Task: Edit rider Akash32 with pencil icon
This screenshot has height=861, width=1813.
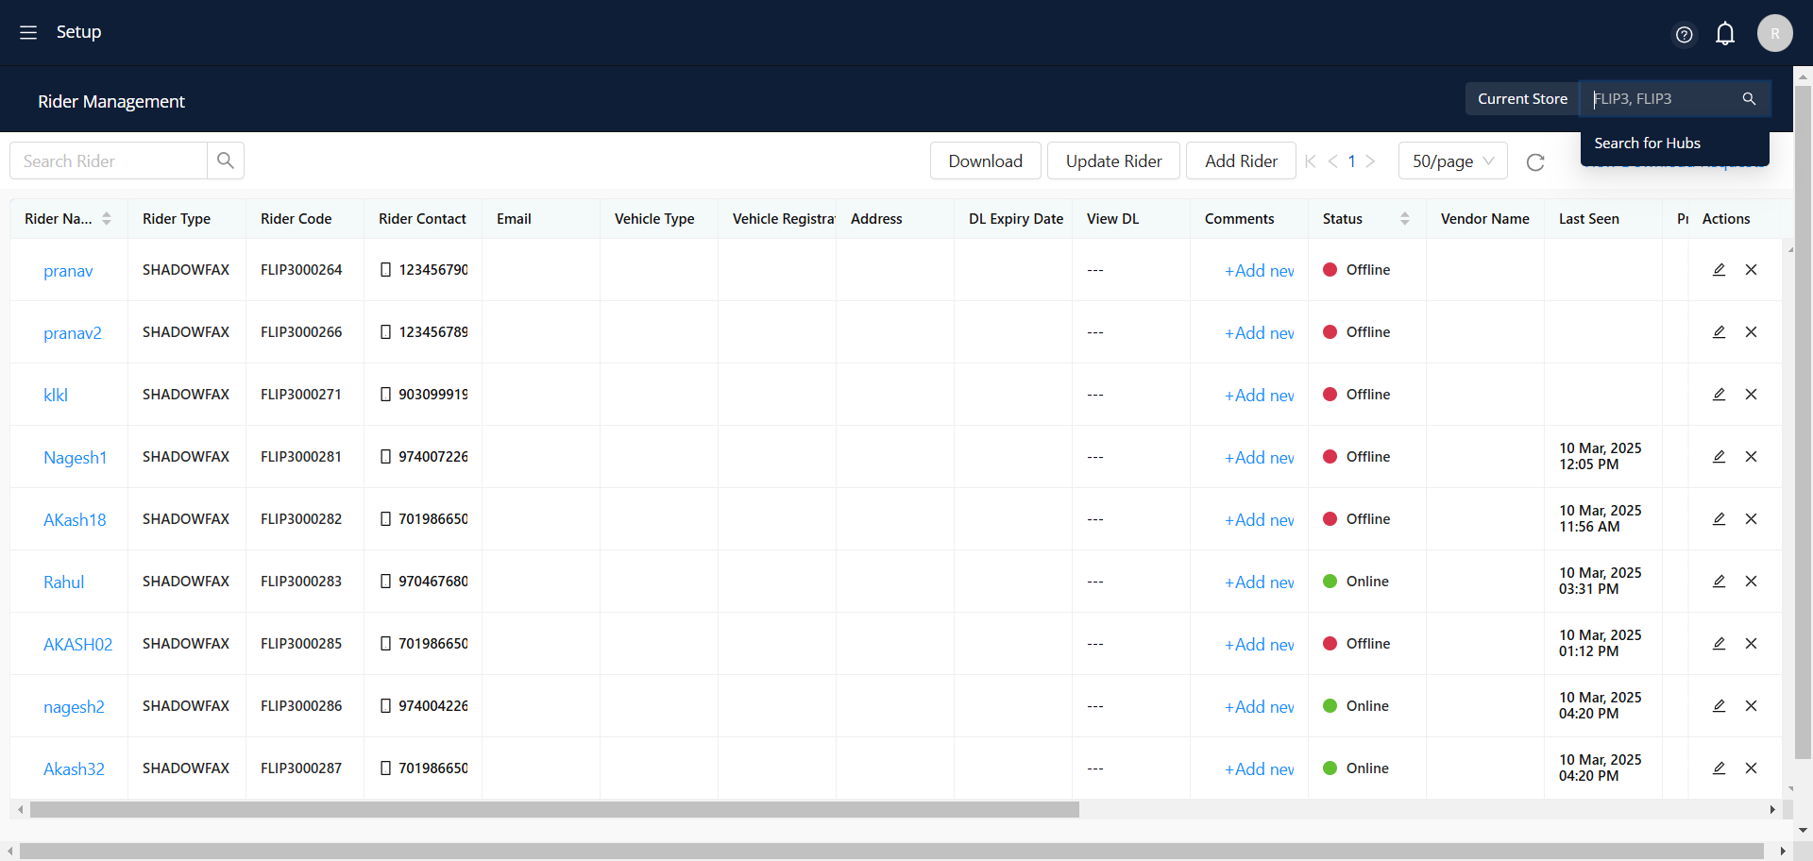Action: point(1719,768)
